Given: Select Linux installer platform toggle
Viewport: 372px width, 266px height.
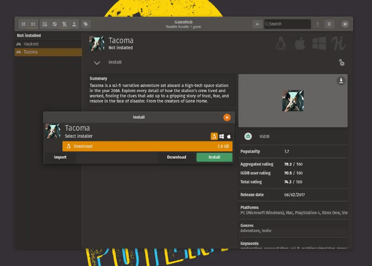Looking at the screenshot, I should (214, 136).
